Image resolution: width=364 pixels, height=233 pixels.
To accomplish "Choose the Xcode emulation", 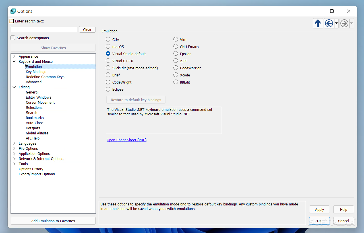I will [x=176, y=75].
